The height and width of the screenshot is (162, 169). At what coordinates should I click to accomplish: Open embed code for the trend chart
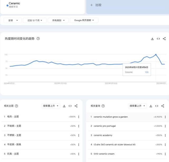click(x=158, y=39)
